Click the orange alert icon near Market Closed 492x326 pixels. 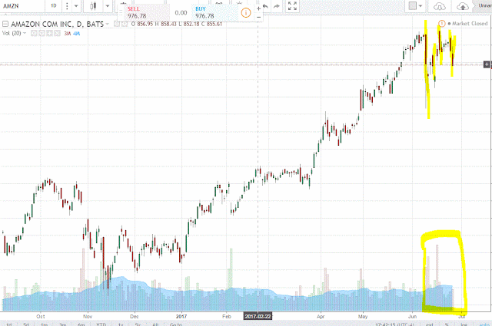(x=441, y=24)
